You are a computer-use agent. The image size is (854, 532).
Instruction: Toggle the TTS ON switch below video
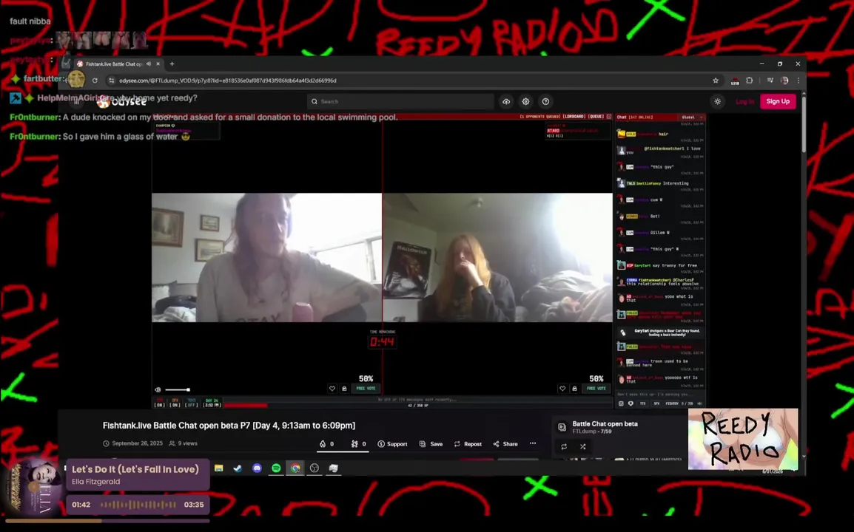pos(160,403)
